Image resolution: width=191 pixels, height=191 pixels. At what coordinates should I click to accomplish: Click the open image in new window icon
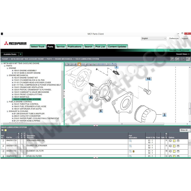pyautogui.click(x=111, y=64)
